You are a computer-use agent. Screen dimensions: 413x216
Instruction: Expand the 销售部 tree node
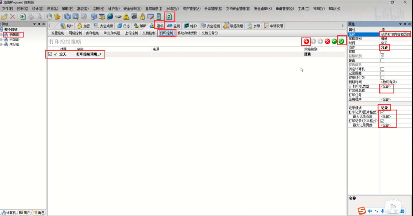[x=1, y=35]
